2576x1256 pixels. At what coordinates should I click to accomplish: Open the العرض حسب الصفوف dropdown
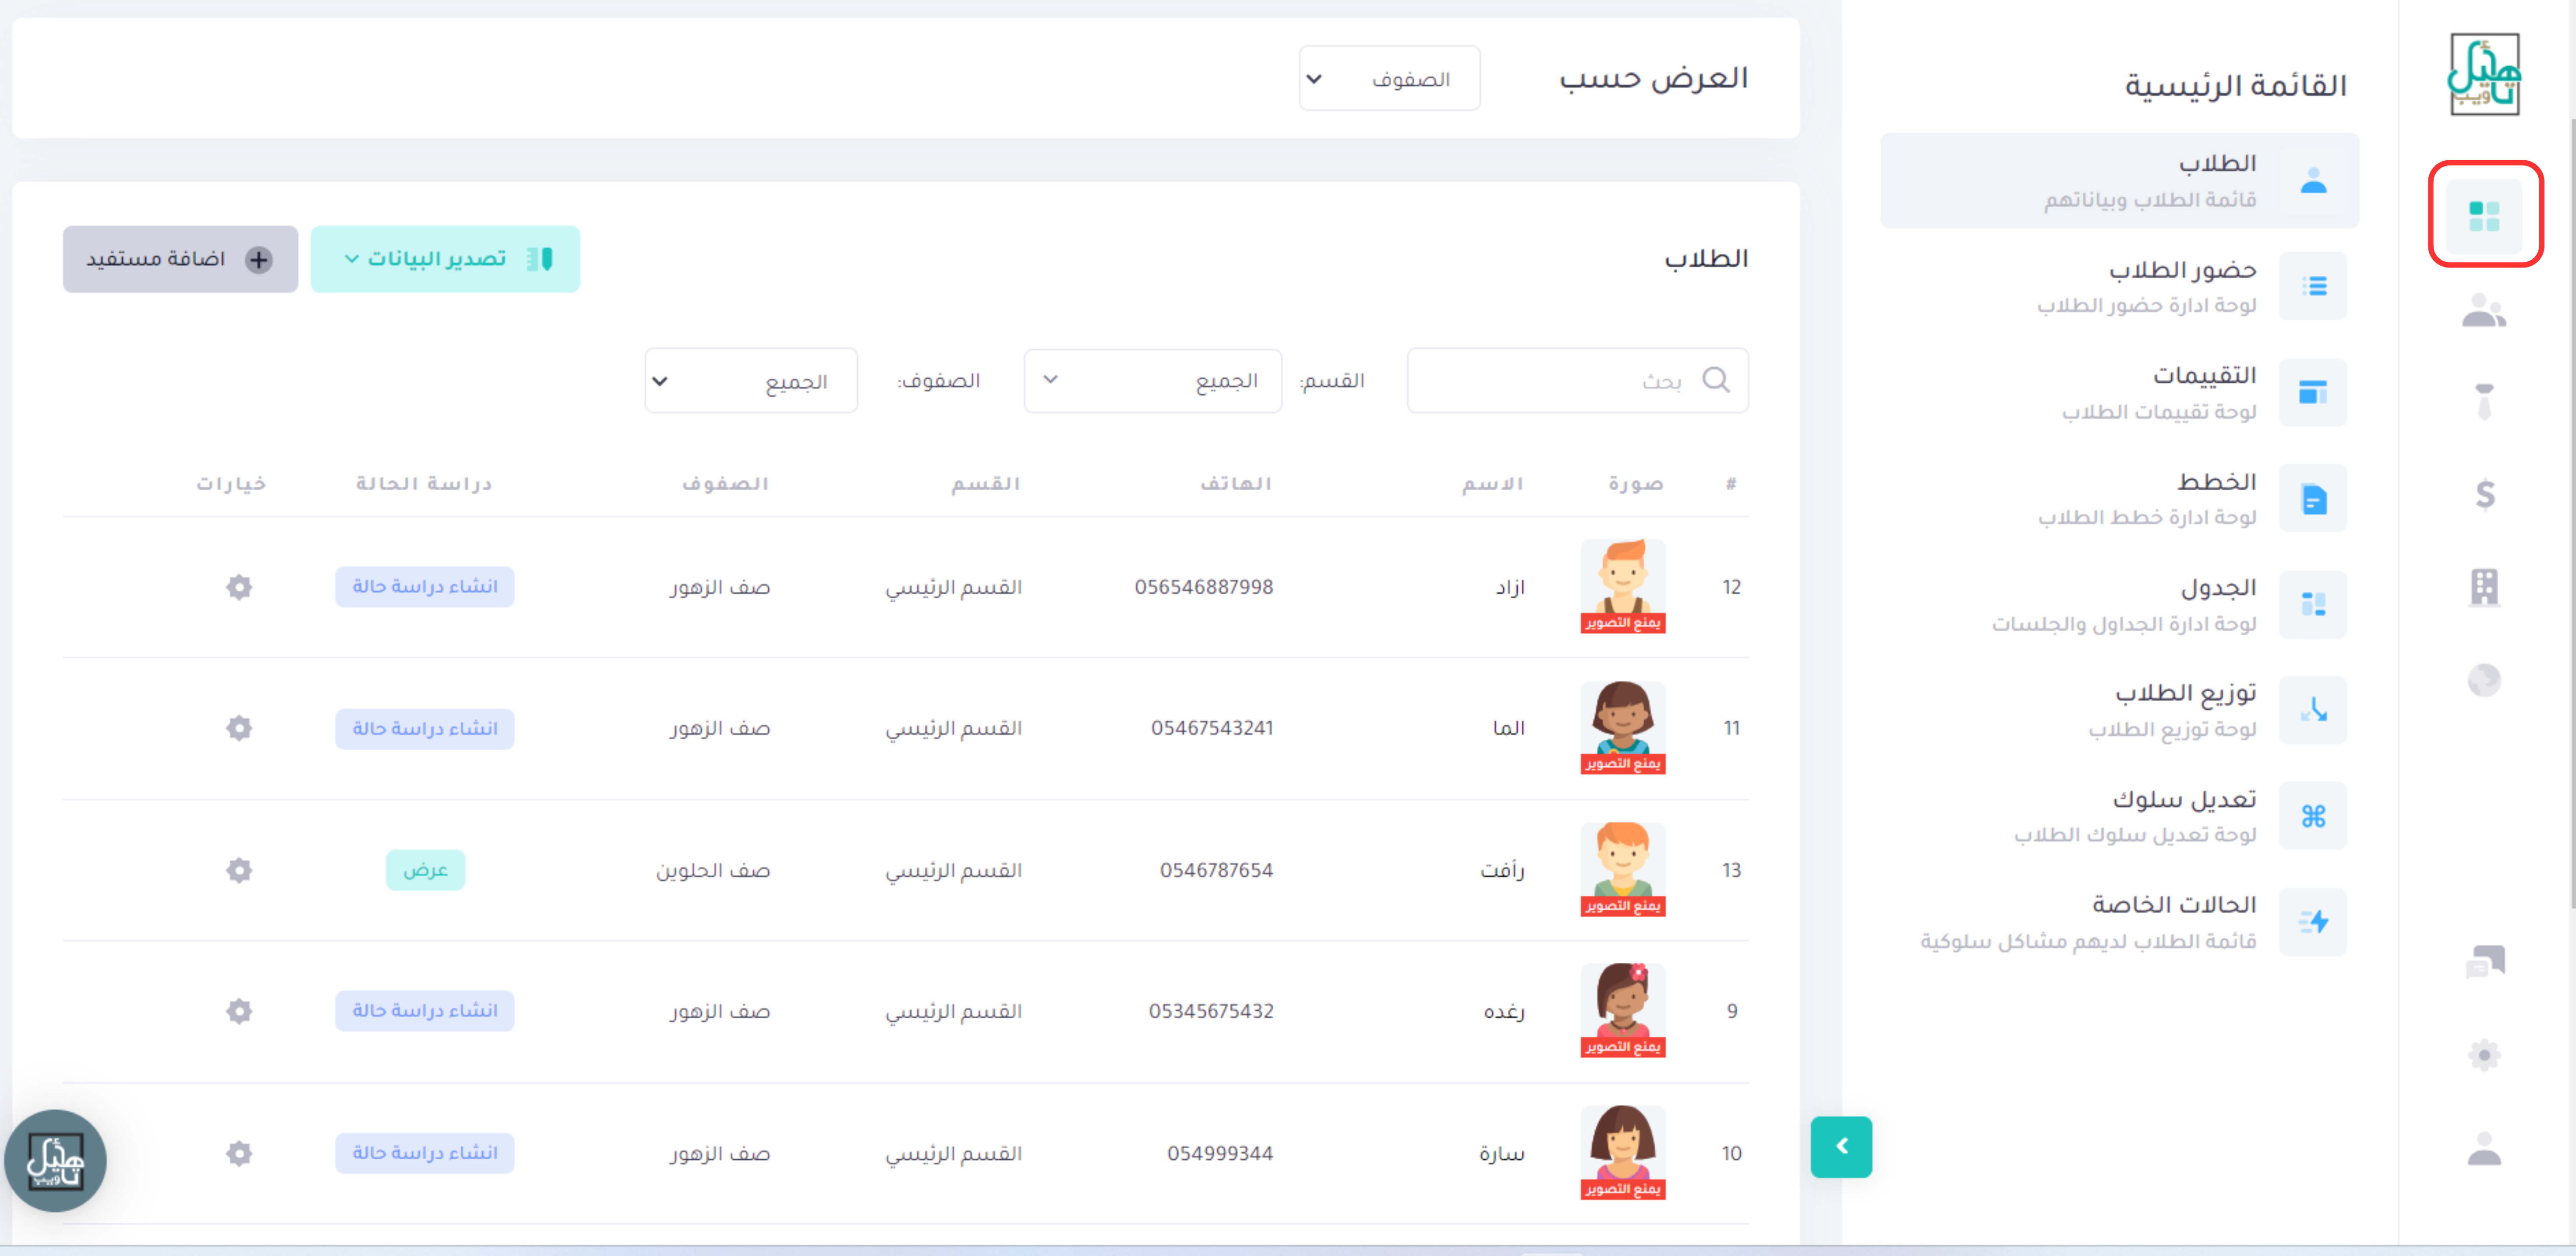coord(1389,78)
